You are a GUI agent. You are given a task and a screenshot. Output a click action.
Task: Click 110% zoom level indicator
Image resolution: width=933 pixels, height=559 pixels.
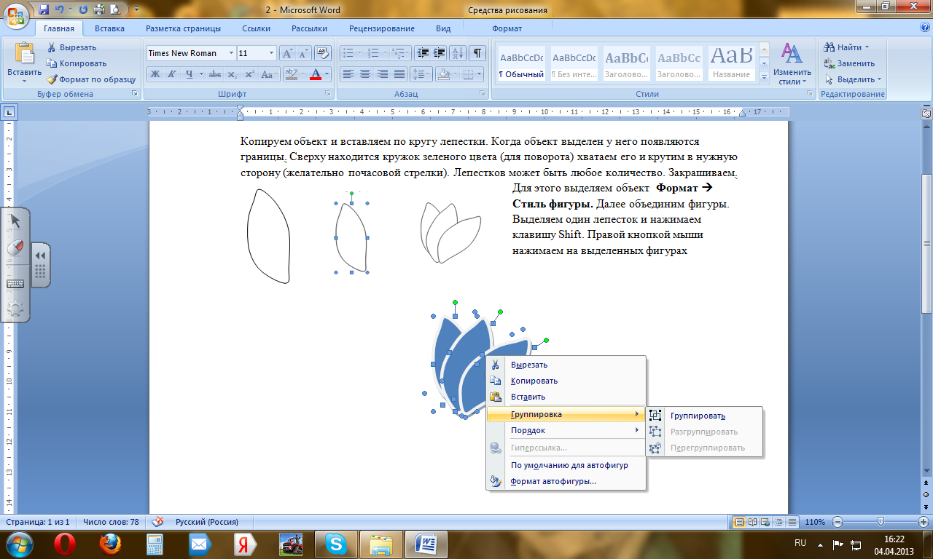coord(815,522)
